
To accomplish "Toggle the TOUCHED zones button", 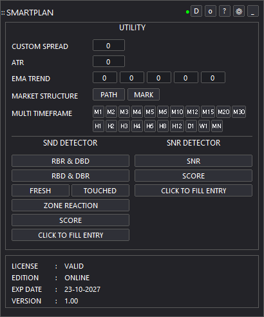I will [100, 191].
